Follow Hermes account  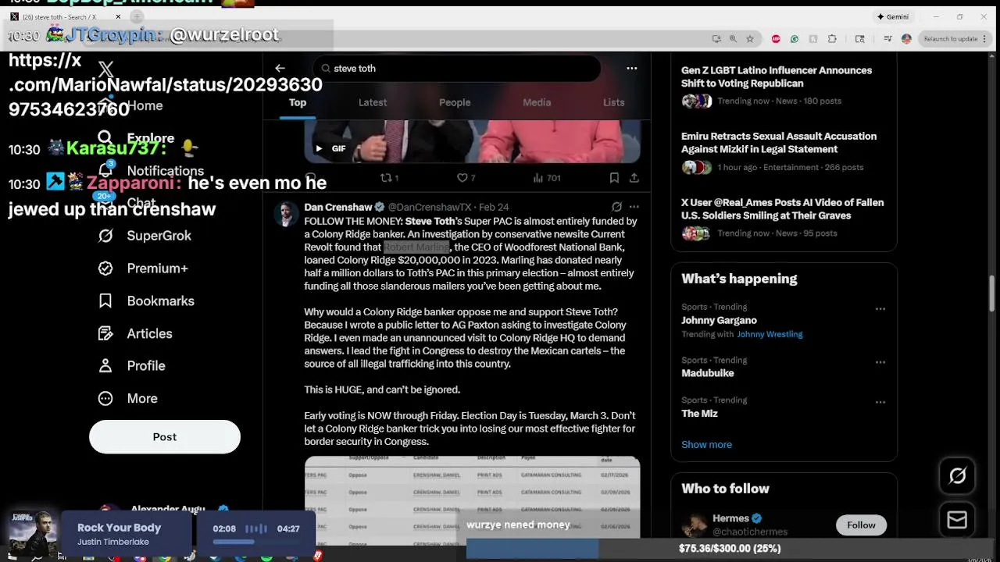(861, 525)
